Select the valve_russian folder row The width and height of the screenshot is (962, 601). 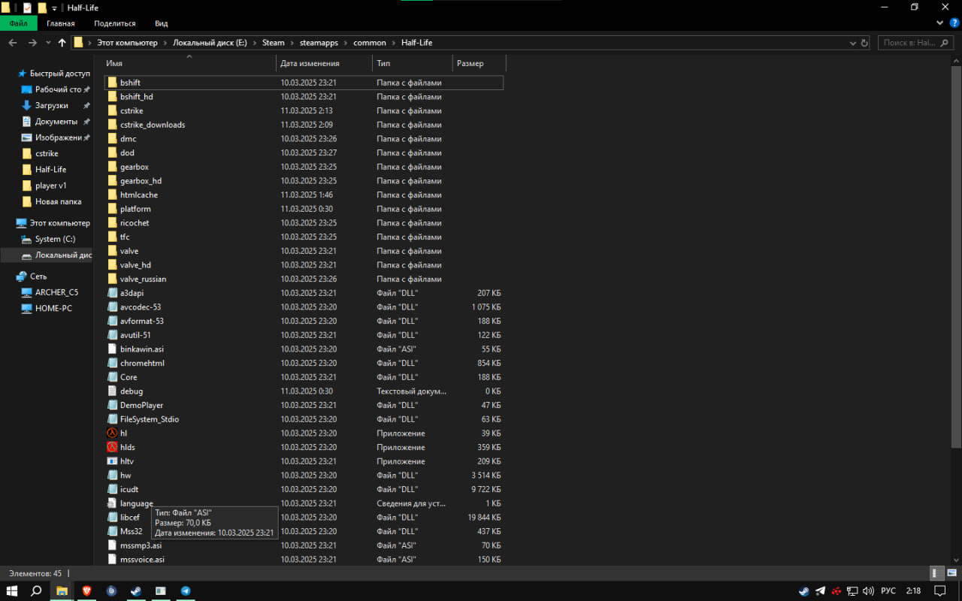coord(304,279)
